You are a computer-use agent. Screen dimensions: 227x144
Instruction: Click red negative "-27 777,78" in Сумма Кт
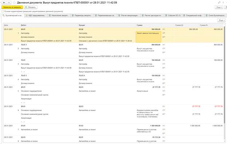(219, 107)
